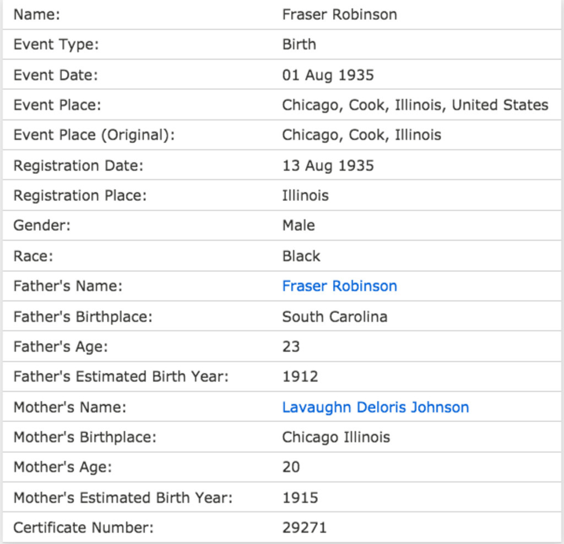
Task: Select the registration date 13 Aug 1935
Action: click(x=328, y=166)
